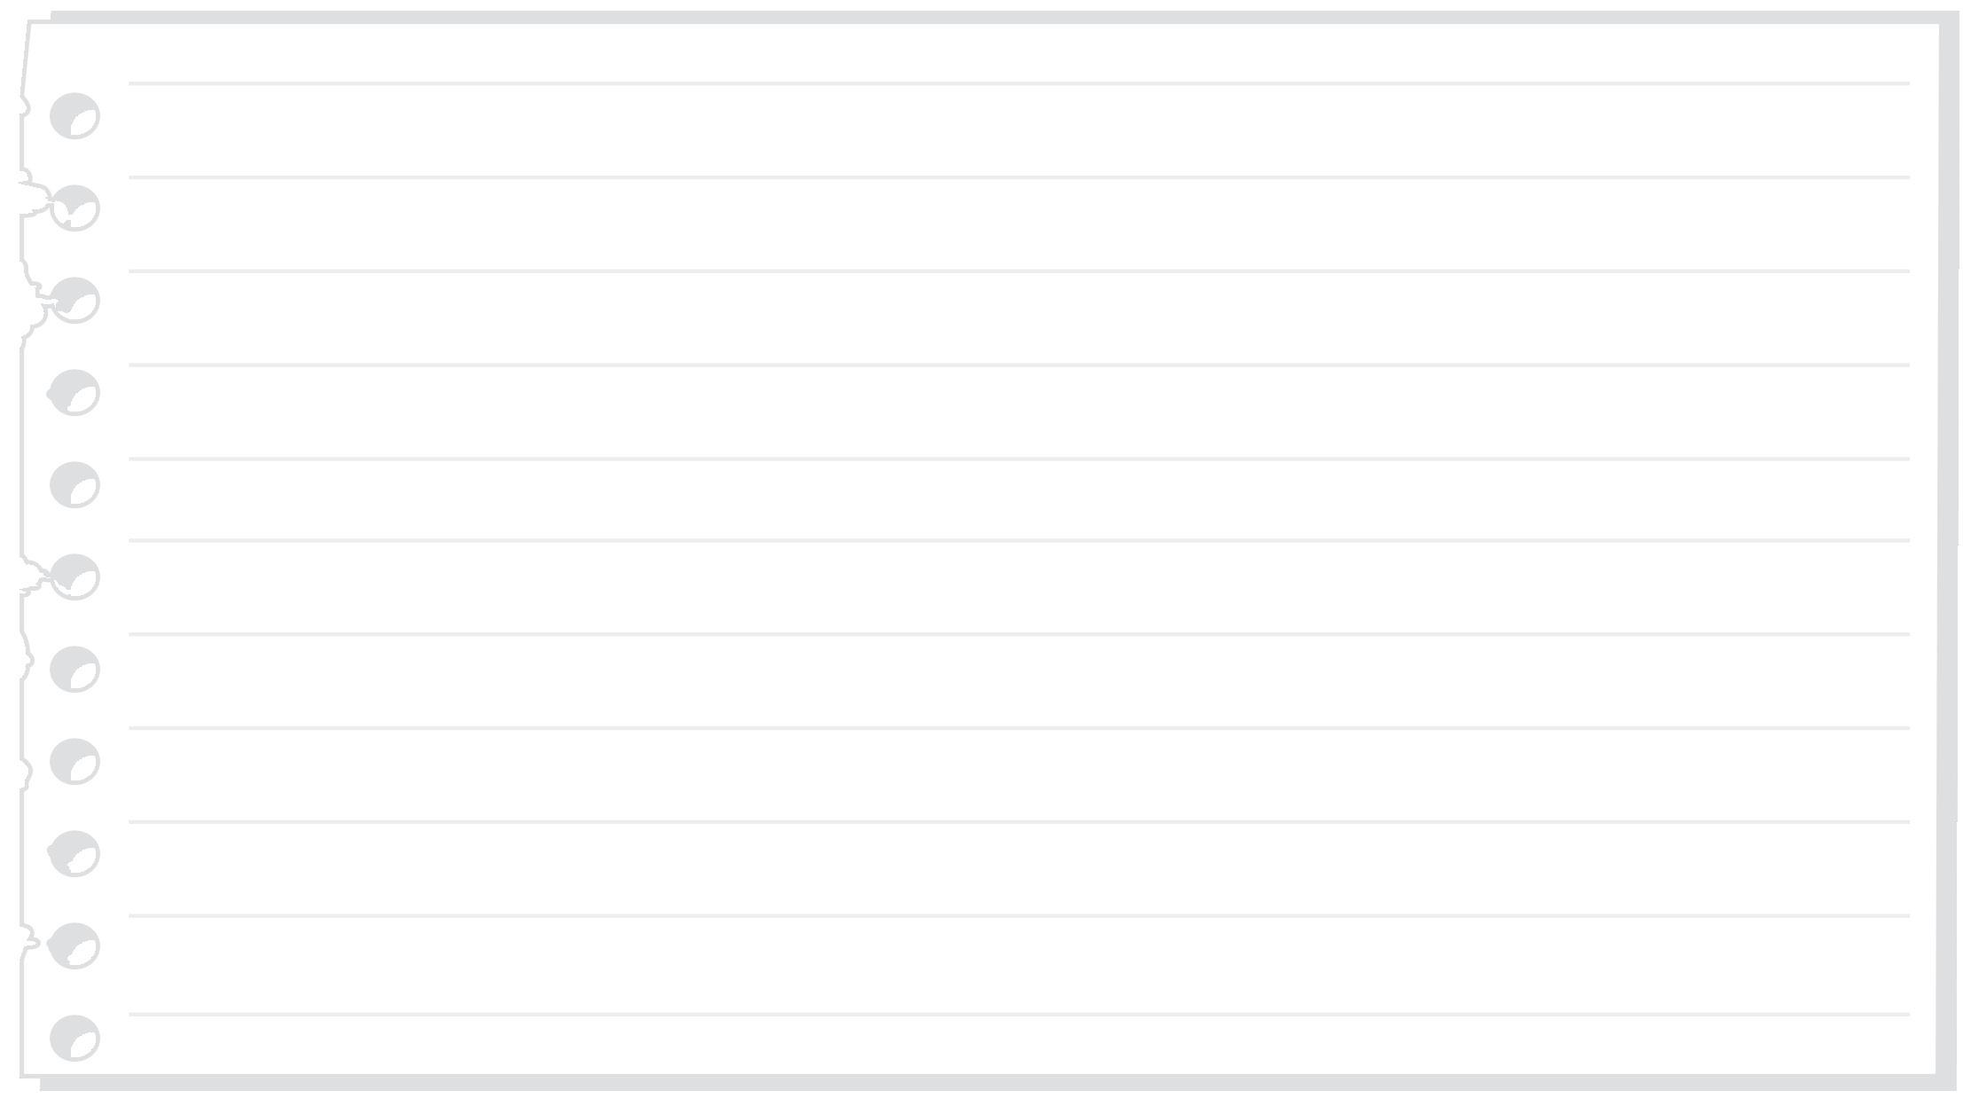Select the third ruled line from the top
The height and width of the screenshot is (1098, 1963).
(x=1019, y=271)
